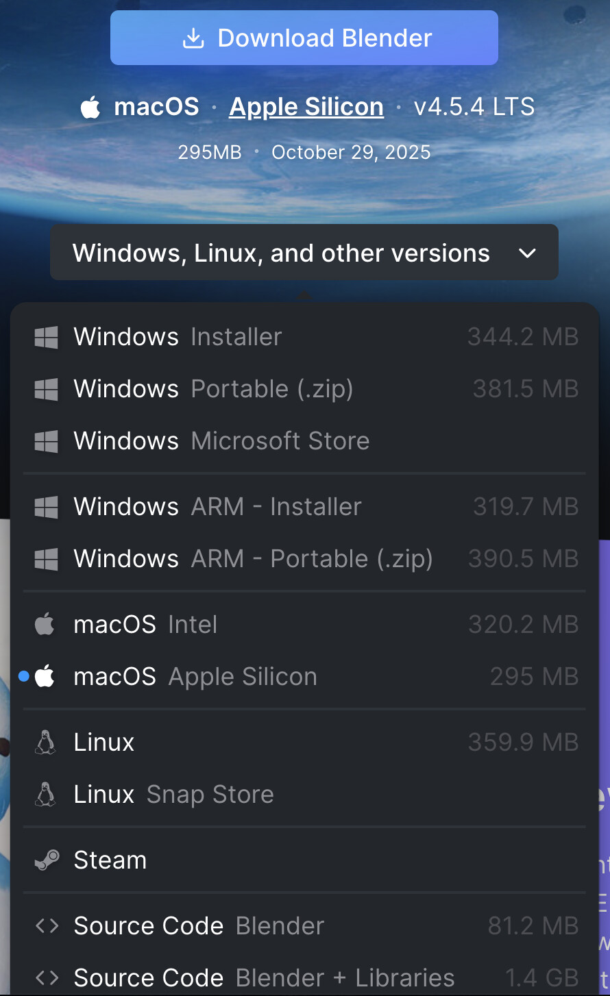
Task: Select Source Code Blender + Libraries
Action: 264,978
